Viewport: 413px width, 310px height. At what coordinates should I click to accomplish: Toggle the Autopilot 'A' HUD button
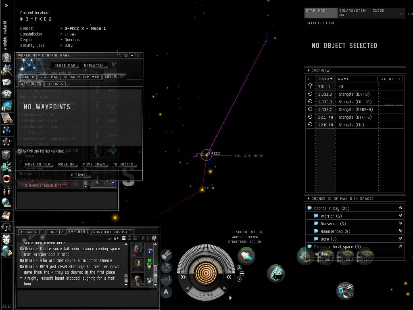pyautogui.click(x=166, y=292)
